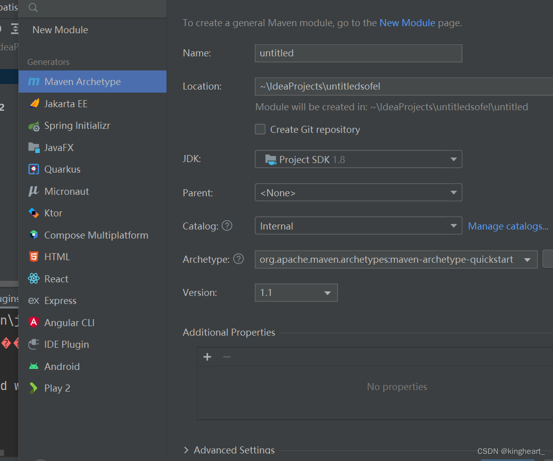
Task: Select Angular CLI generator label
Action: click(x=69, y=323)
